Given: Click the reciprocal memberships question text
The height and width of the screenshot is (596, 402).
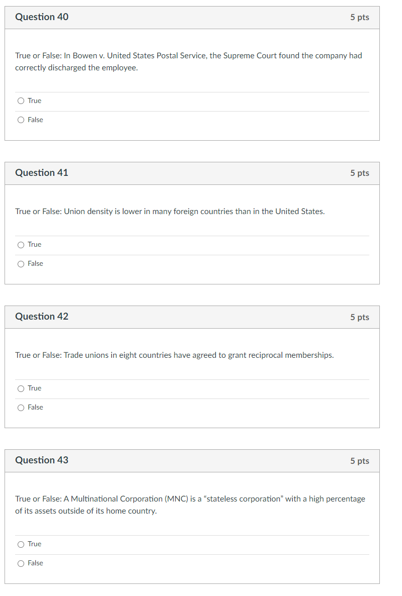Looking at the screenshot, I should [x=174, y=355].
